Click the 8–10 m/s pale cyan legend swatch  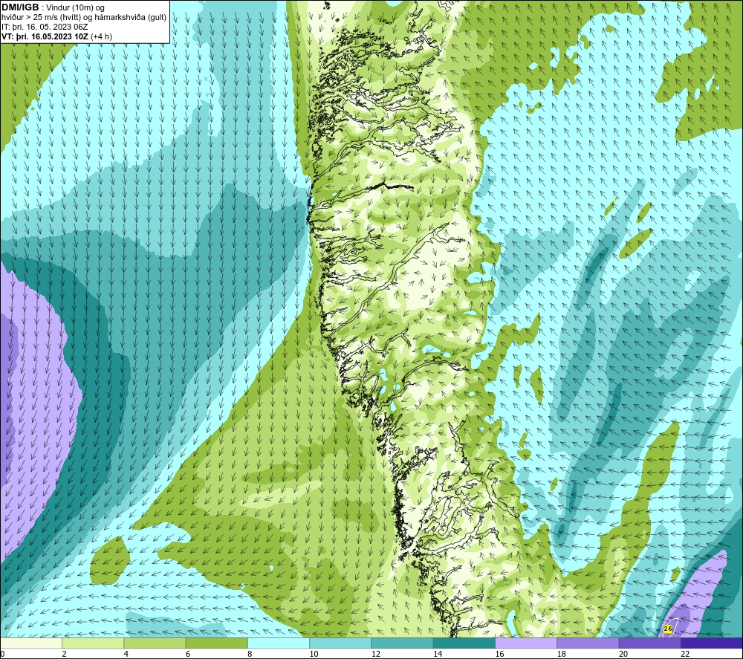pyautogui.click(x=279, y=643)
